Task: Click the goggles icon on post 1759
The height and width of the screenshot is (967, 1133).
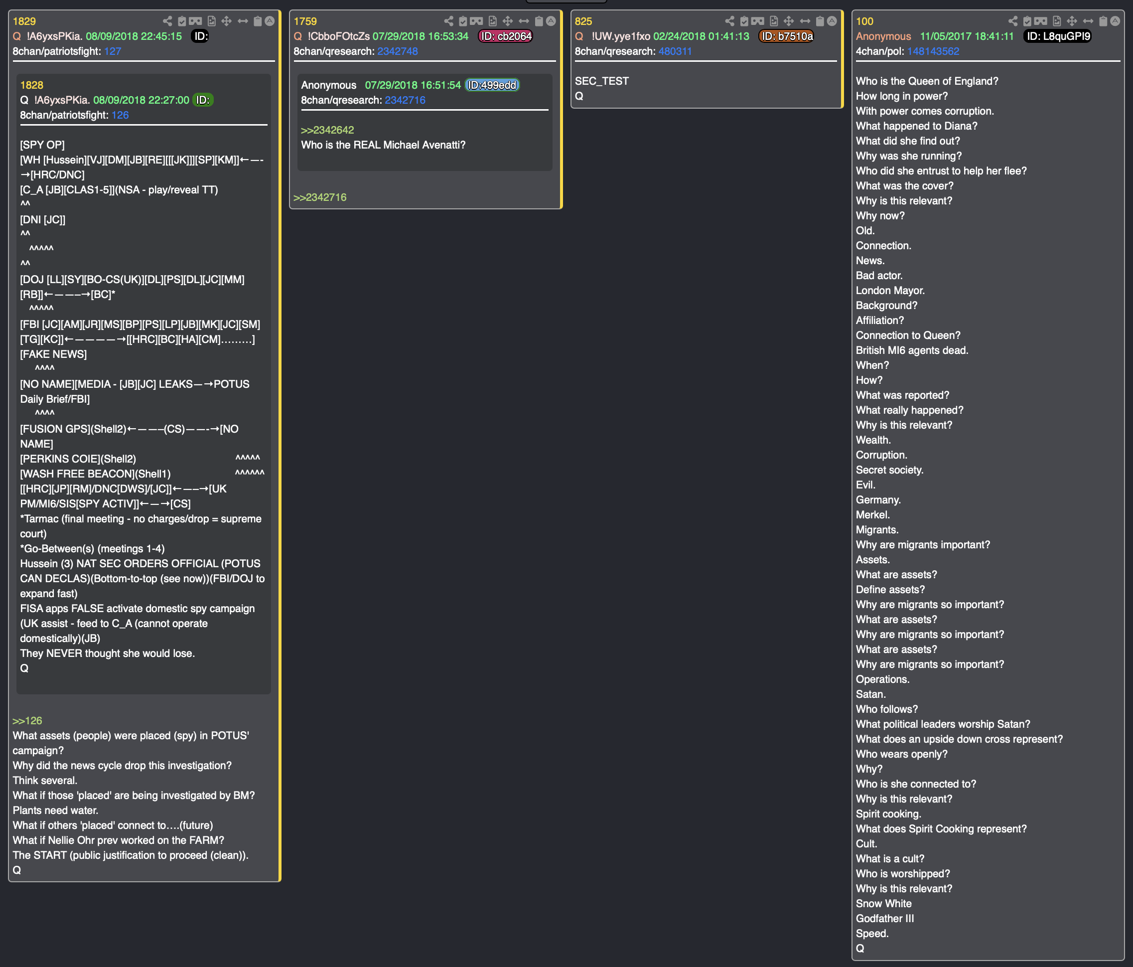Action: [476, 21]
